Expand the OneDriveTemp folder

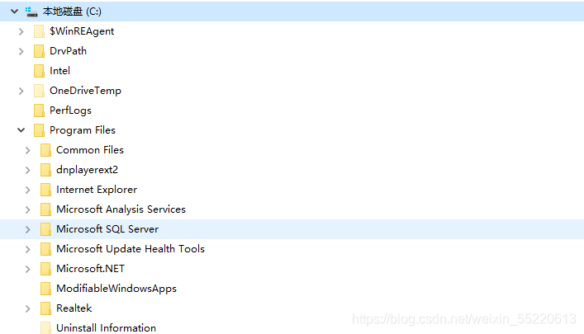click(21, 91)
